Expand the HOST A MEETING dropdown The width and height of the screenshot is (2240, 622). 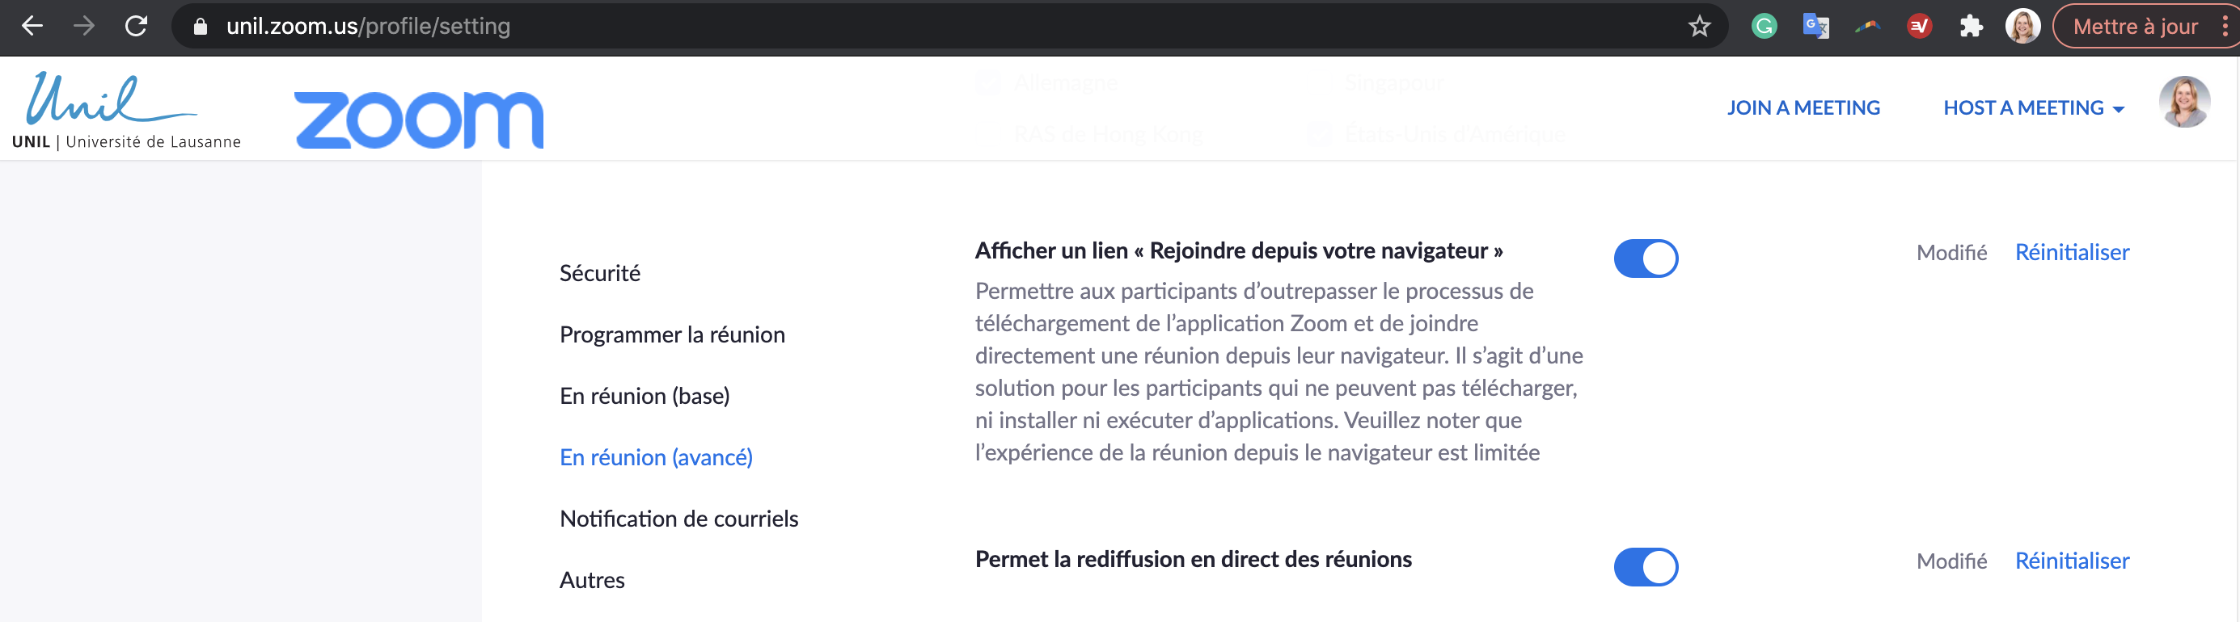2033,107
